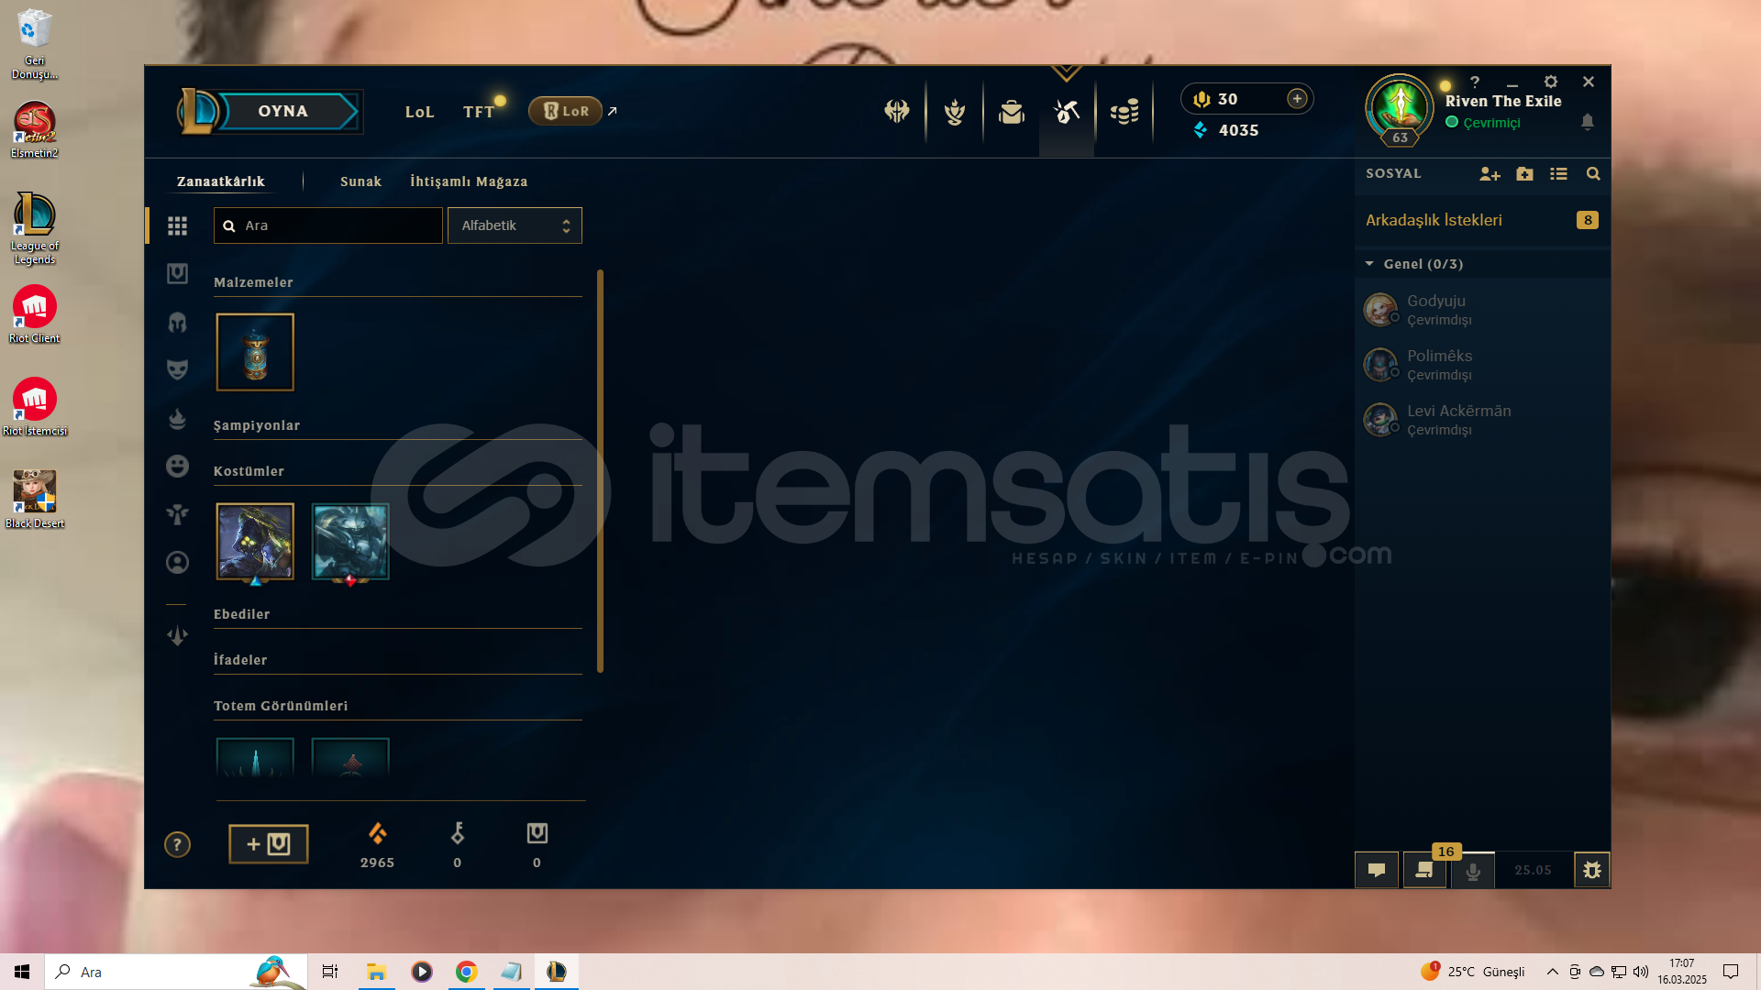Open the Collection backpack icon
The image size is (1761, 990).
pyautogui.click(x=1012, y=112)
